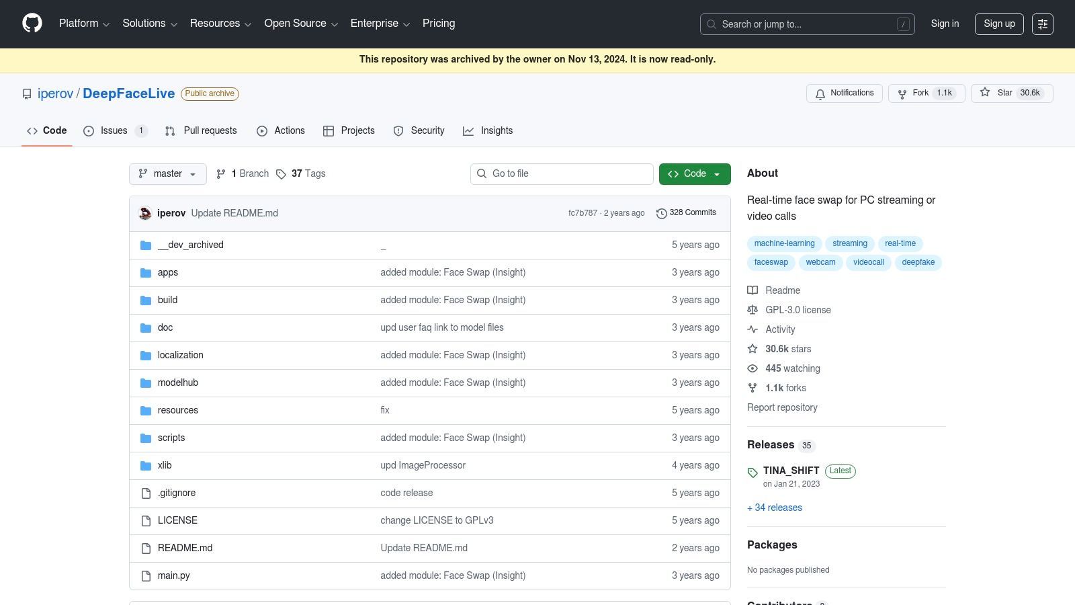Click the commit history clock icon
This screenshot has width=1075, height=605.
tap(662, 213)
